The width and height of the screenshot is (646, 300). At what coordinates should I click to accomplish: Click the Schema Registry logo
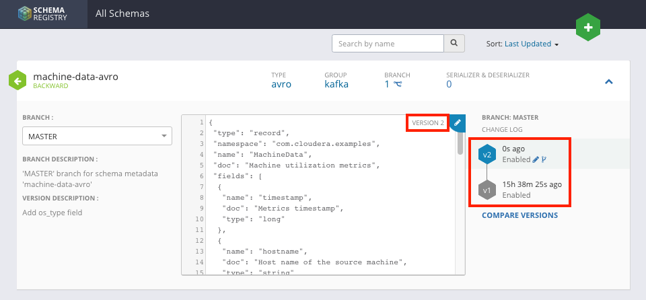tap(44, 13)
